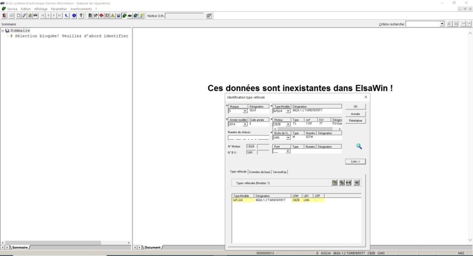Click the yellow warning triangle icon

[x=113, y=15]
